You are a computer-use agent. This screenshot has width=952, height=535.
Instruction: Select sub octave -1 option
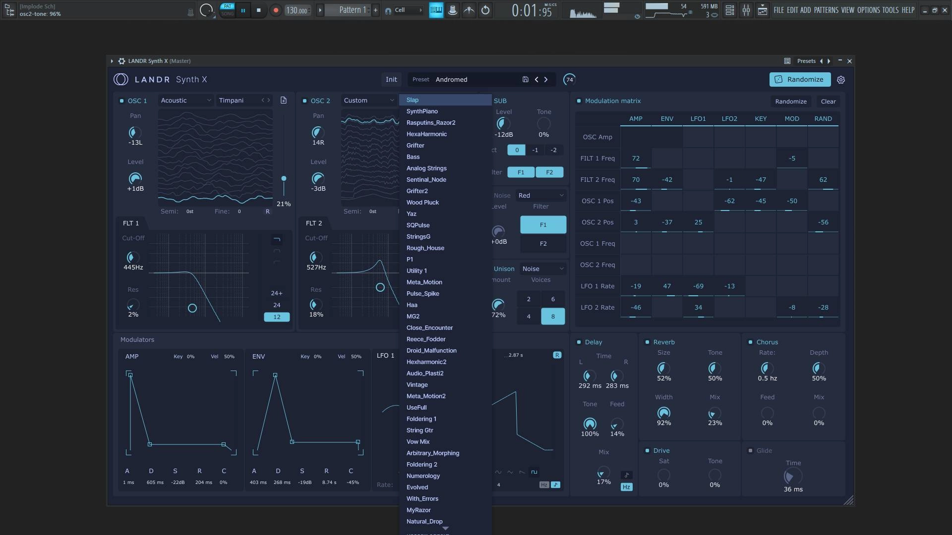click(x=535, y=150)
